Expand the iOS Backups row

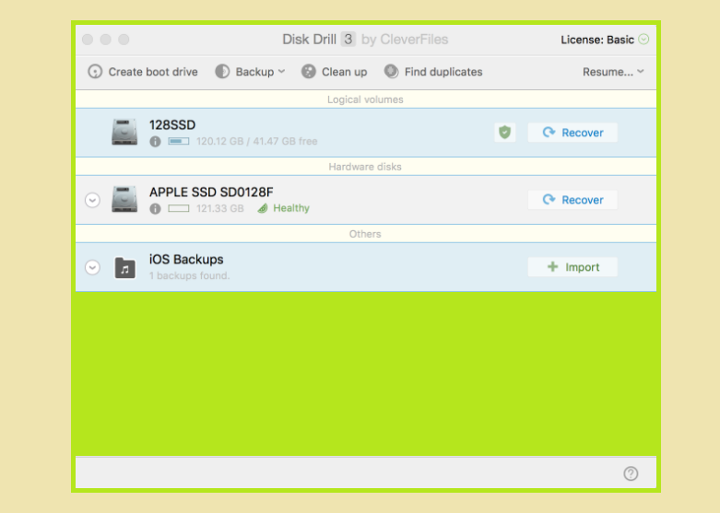pyautogui.click(x=93, y=267)
